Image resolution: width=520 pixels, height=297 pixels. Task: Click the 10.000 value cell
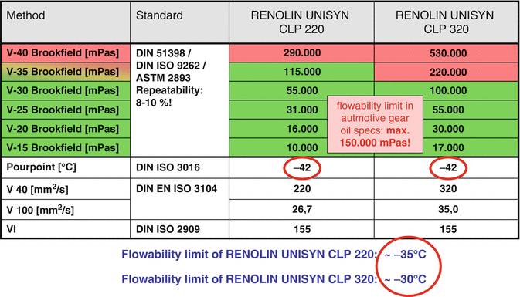click(x=302, y=147)
